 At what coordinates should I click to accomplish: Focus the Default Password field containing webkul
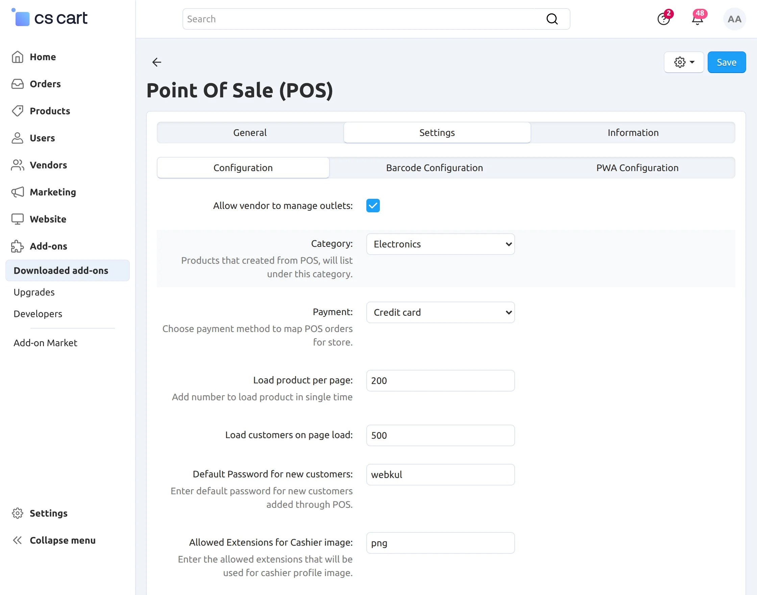440,474
